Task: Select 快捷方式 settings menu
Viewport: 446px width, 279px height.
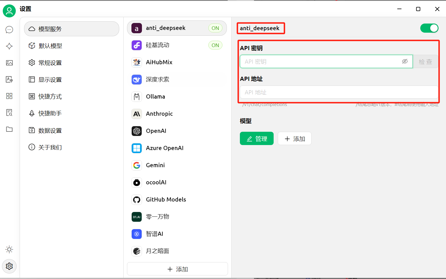Action: pyautogui.click(x=72, y=97)
